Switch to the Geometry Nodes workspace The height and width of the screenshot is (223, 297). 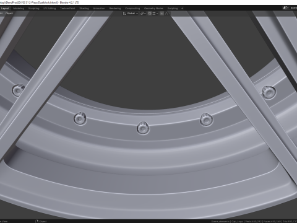[x=153, y=9]
